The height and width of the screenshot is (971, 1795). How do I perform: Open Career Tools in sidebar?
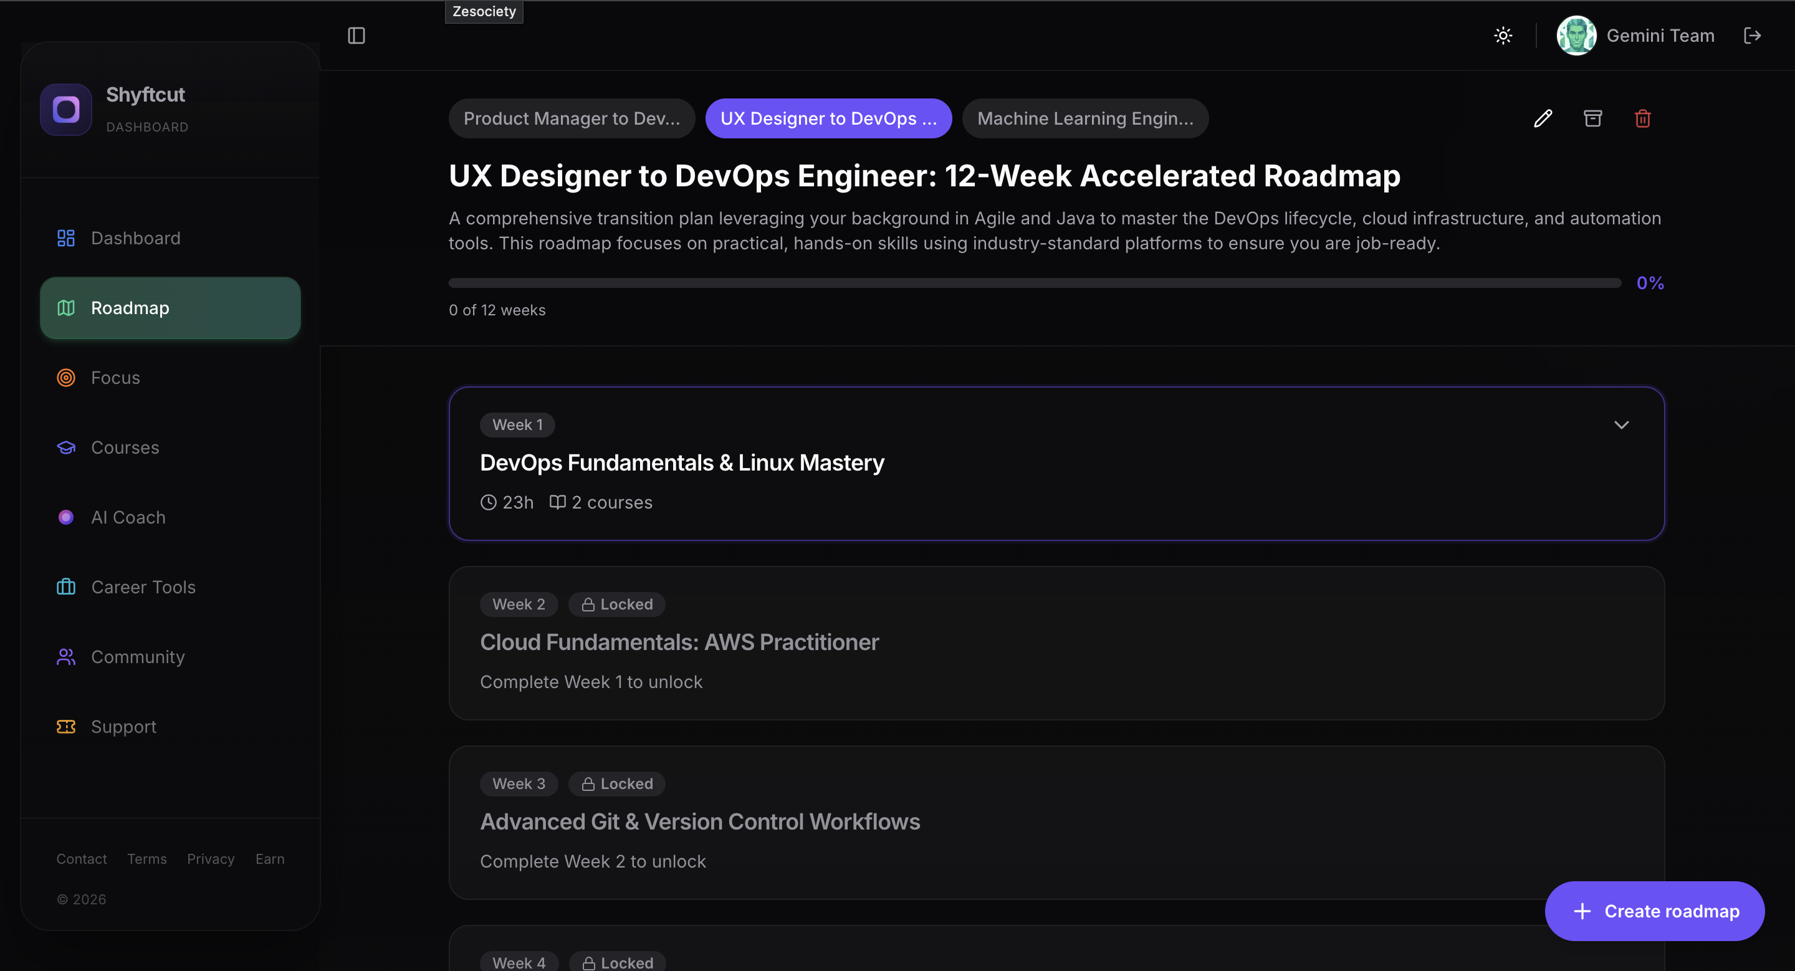coord(143,587)
